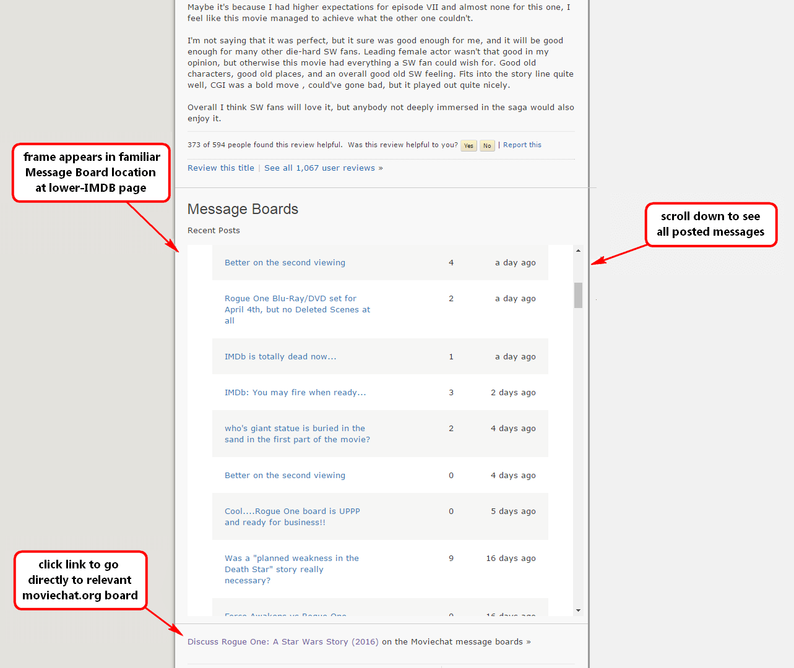
Task: Click Yes to mark review helpful
Action: pyautogui.click(x=468, y=146)
